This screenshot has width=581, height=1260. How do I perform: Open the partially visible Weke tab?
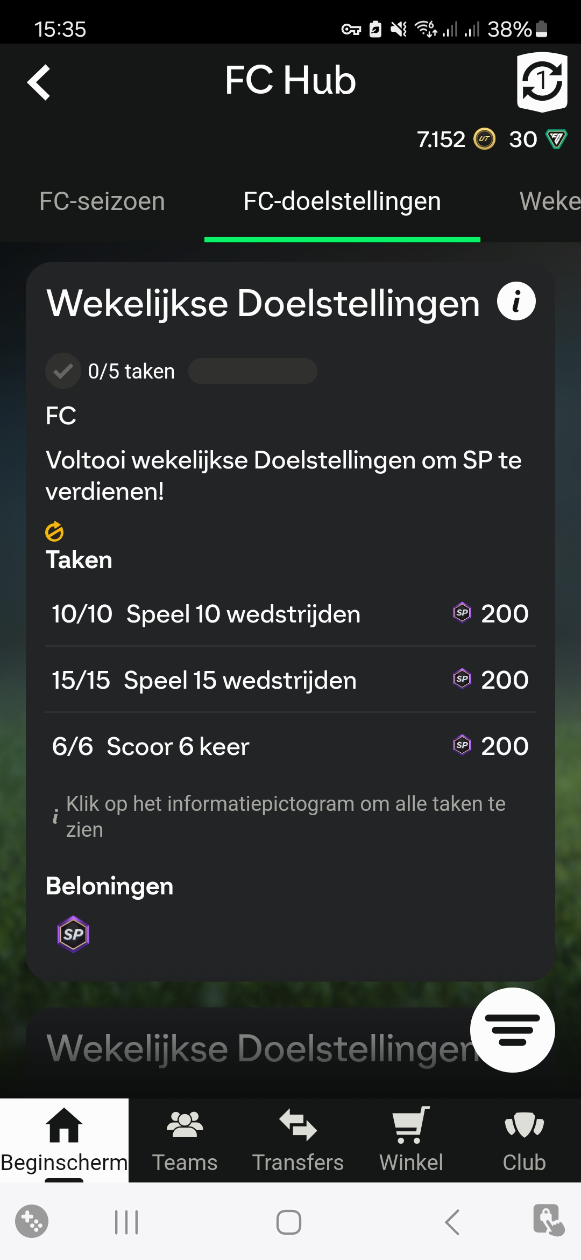coord(550,201)
